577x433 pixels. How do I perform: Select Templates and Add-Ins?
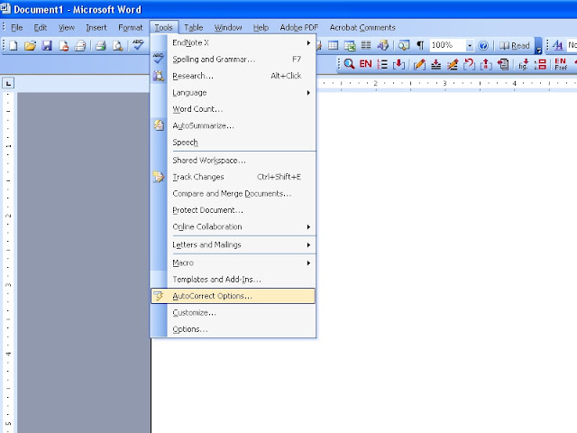[233, 279]
